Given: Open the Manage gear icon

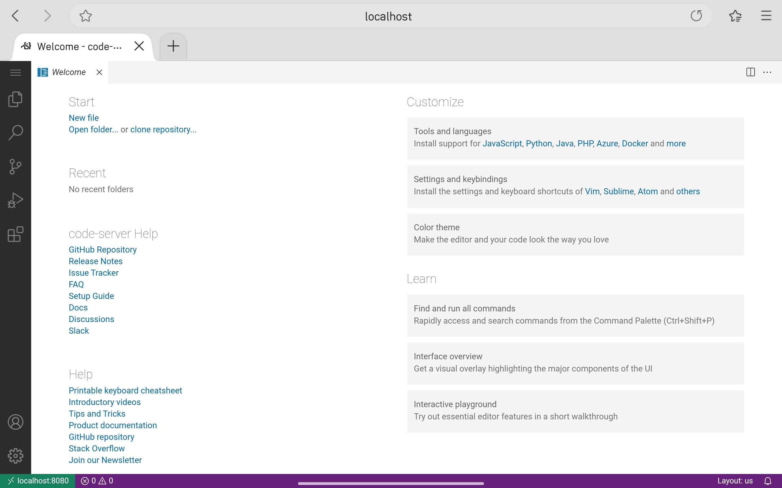Looking at the screenshot, I should pos(16,456).
